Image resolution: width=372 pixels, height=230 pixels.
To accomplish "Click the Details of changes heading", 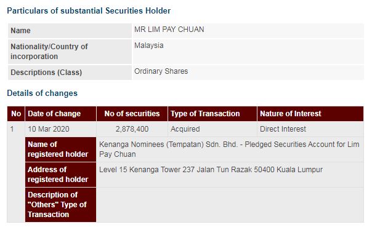I will point(42,93).
